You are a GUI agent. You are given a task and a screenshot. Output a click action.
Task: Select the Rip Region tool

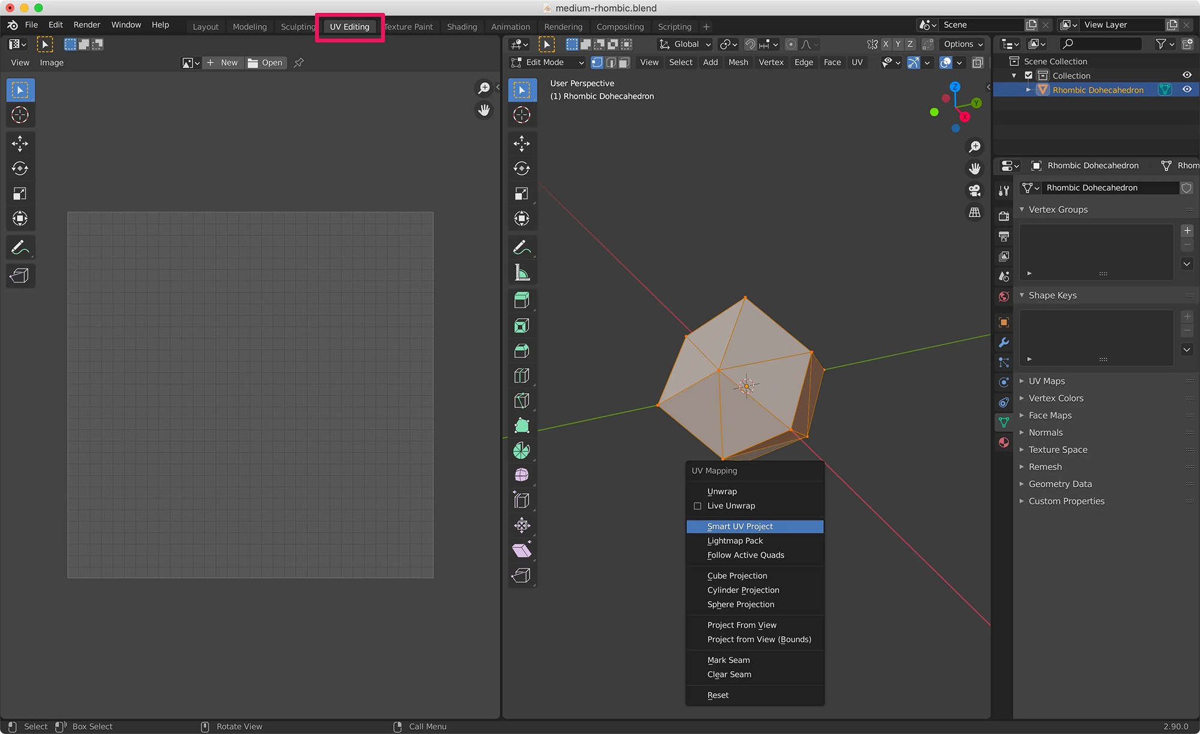[522, 576]
